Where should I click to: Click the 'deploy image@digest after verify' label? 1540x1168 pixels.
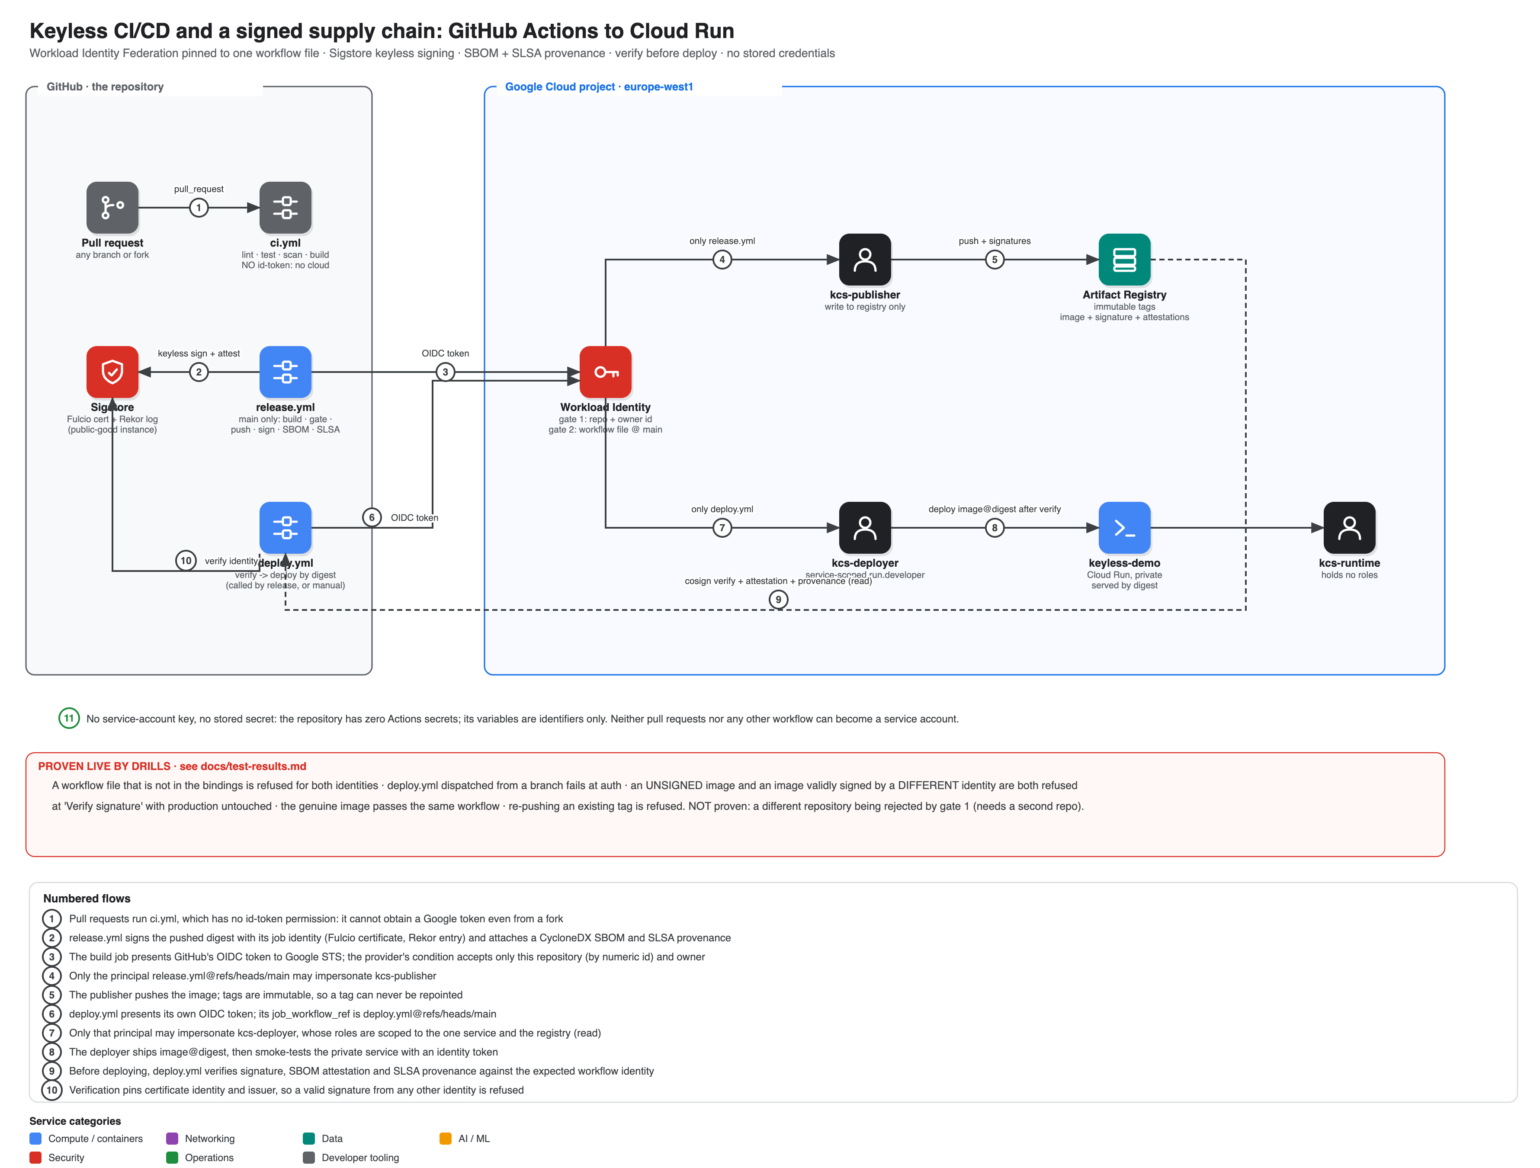point(994,509)
